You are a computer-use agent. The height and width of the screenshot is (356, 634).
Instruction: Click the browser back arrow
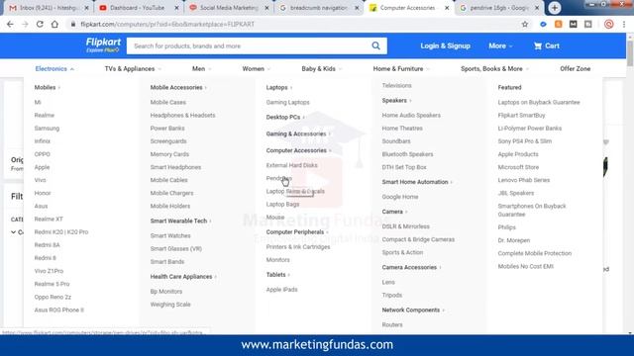[10, 24]
